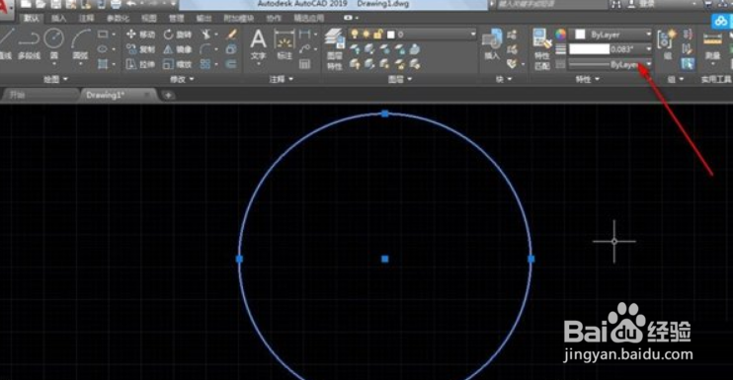Expand the Draw (绘图) panel
The image size is (734, 380).
(x=55, y=79)
